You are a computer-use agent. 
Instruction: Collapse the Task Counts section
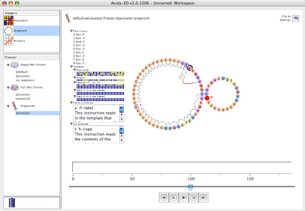coord(71,31)
